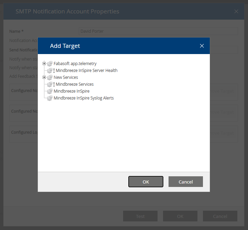Select the Mindbreeze Services label
The width and height of the screenshot is (248, 230).
(x=74, y=84)
